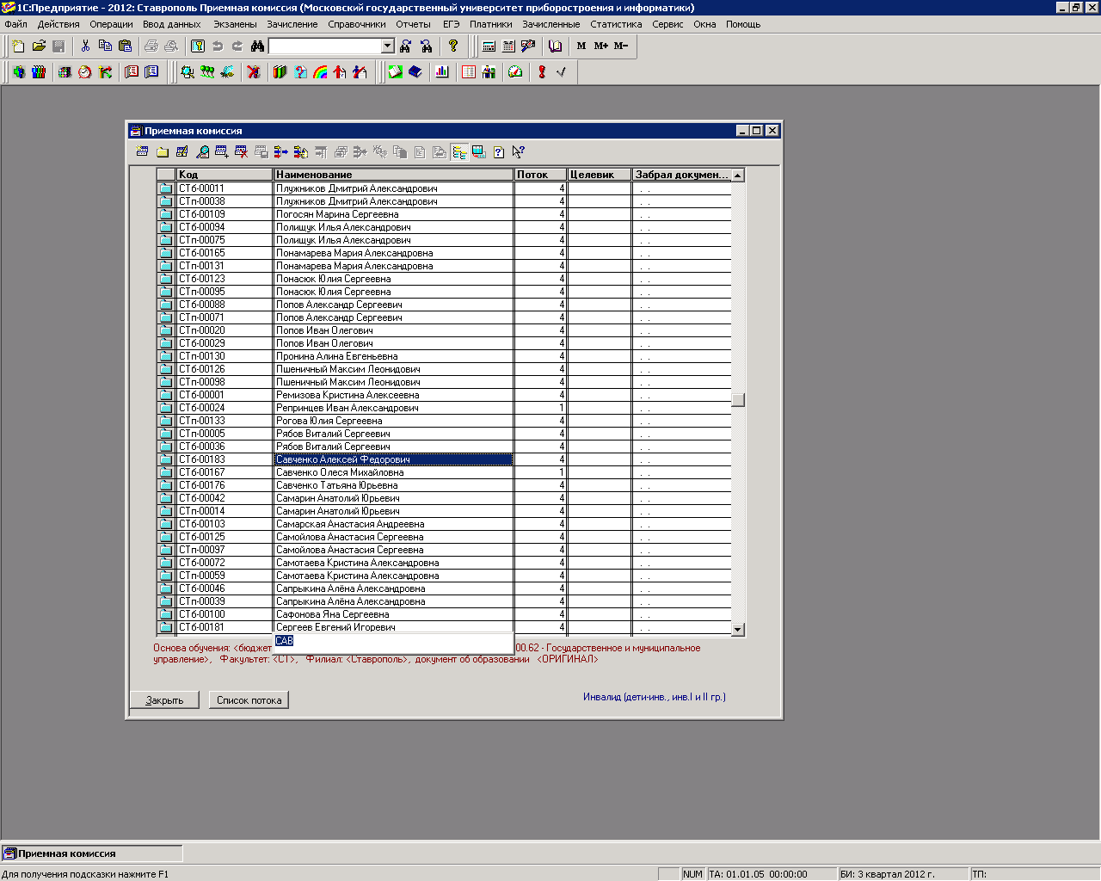Screen dimensions: 1101x881
Task: Toggle the hierarchical list mode button
Action: [x=459, y=152]
